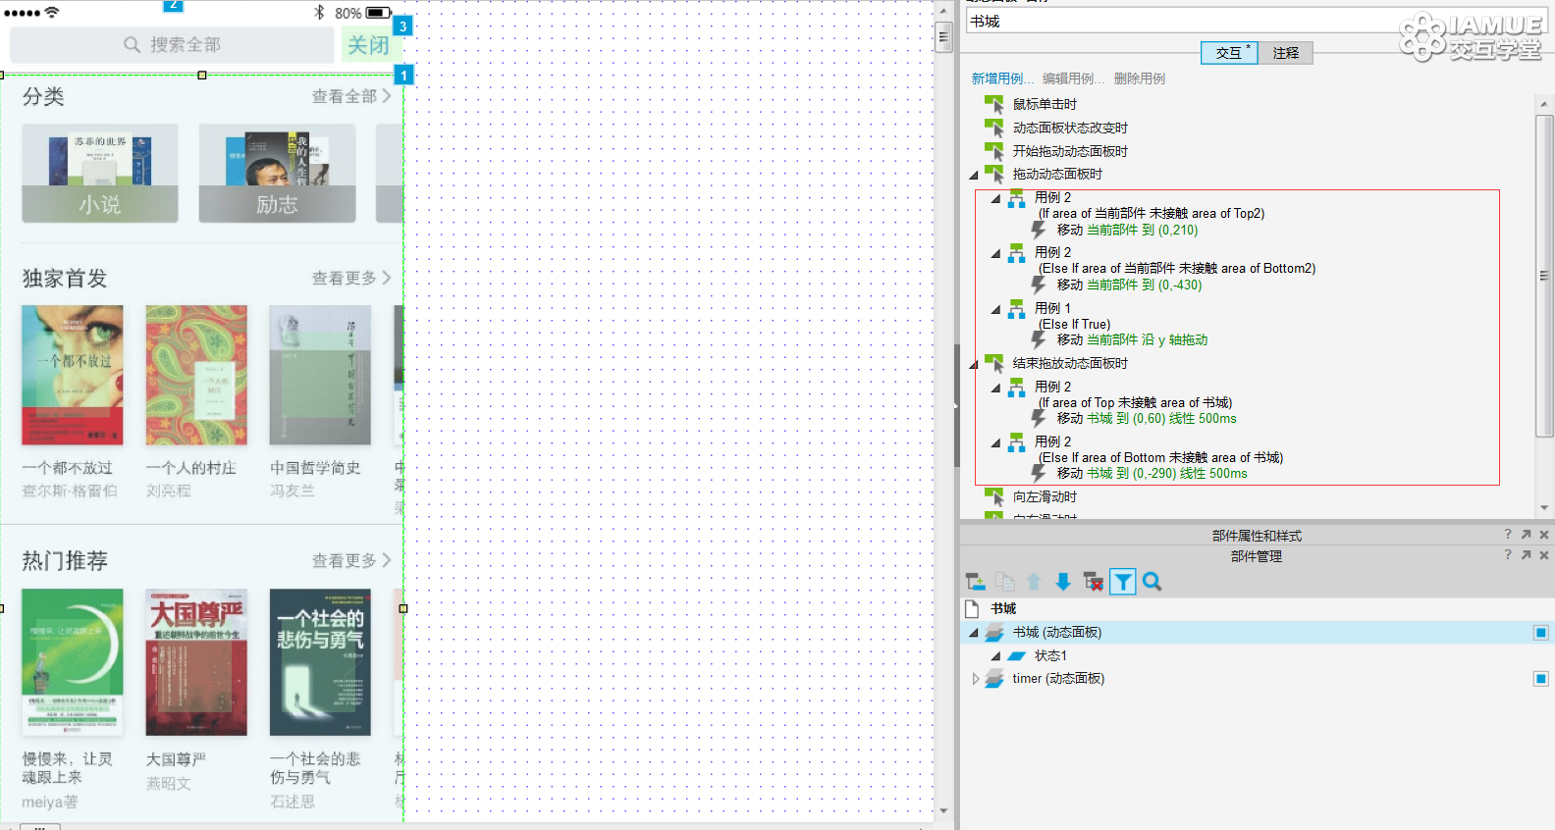Select the 鼠标单击时 event row text
The height and width of the screenshot is (830, 1555).
(1045, 104)
